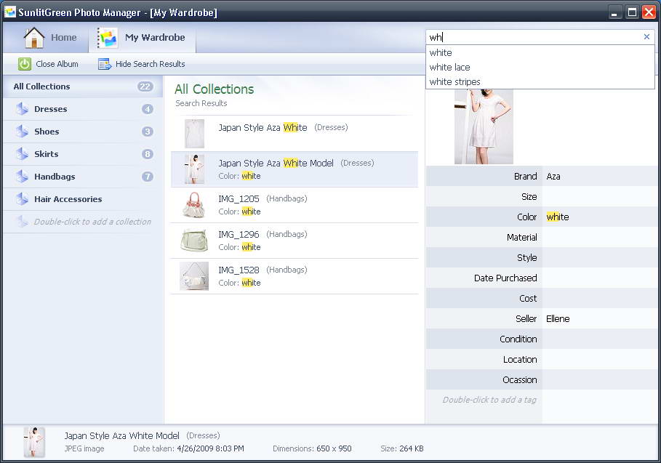Select the IMG_1296 result title

pos(239,234)
